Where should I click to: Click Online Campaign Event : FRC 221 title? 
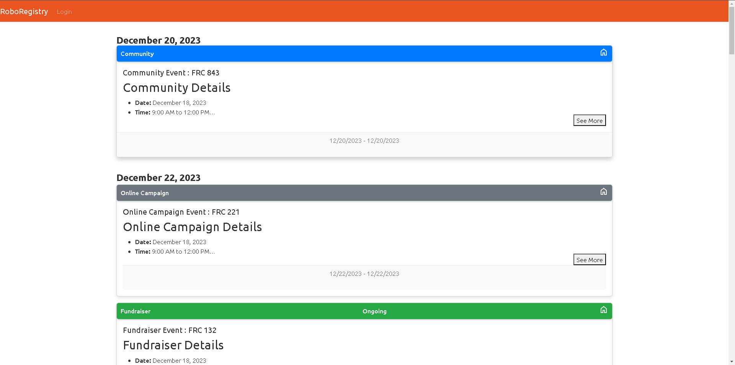[181, 212]
